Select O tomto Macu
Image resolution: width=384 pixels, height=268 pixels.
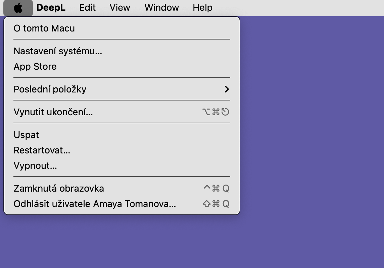(122, 28)
